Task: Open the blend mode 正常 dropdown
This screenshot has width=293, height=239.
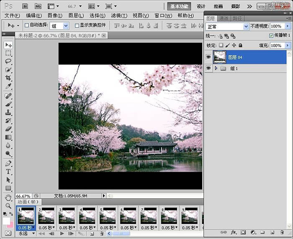Action: click(x=228, y=26)
